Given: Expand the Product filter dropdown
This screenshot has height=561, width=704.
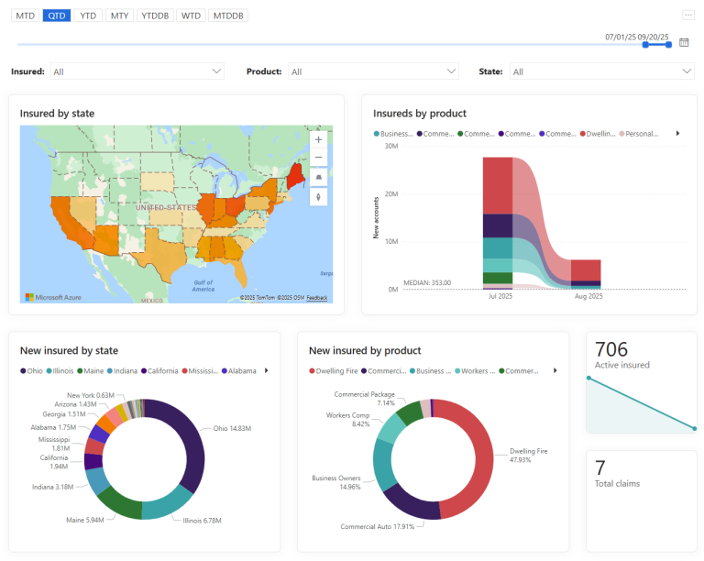Looking at the screenshot, I should pyautogui.click(x=373, y=71).
